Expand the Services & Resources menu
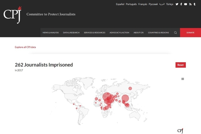This screenshot has height=134, width=201. tap(94, 33)
